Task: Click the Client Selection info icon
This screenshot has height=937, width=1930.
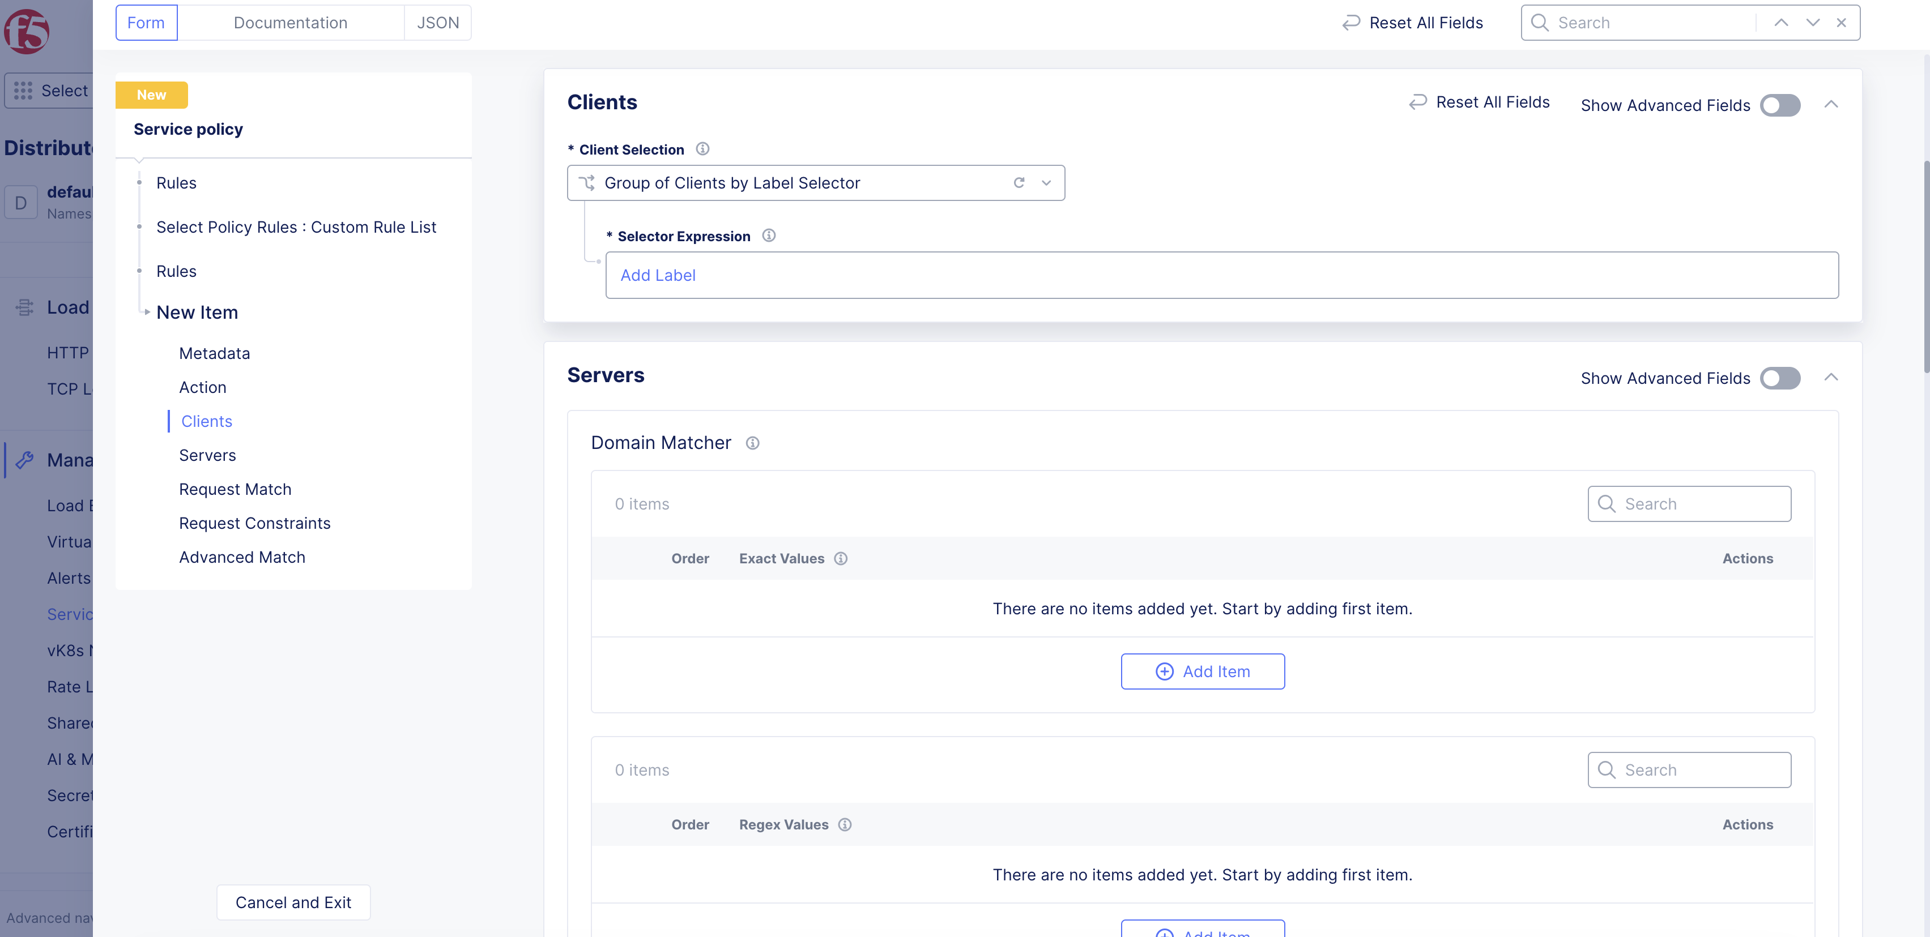Action: 702,149
